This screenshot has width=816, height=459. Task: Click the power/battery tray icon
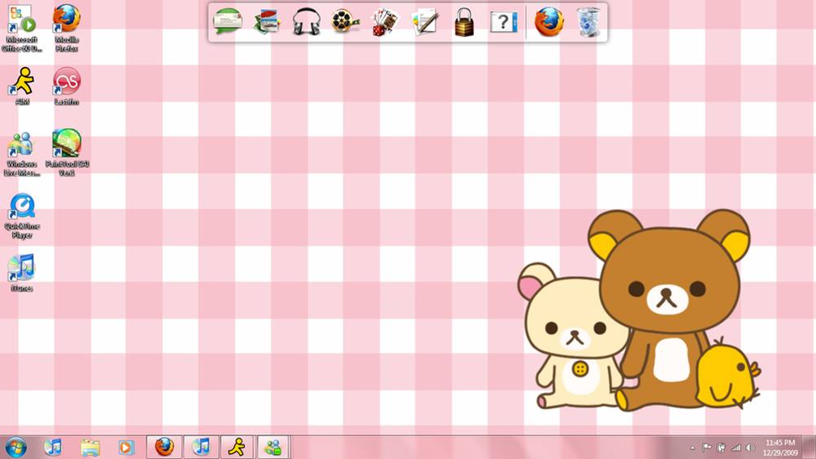tap(721, 448)
